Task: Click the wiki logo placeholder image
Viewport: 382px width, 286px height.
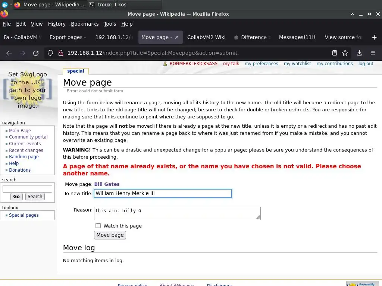Action: coord(28,90)
